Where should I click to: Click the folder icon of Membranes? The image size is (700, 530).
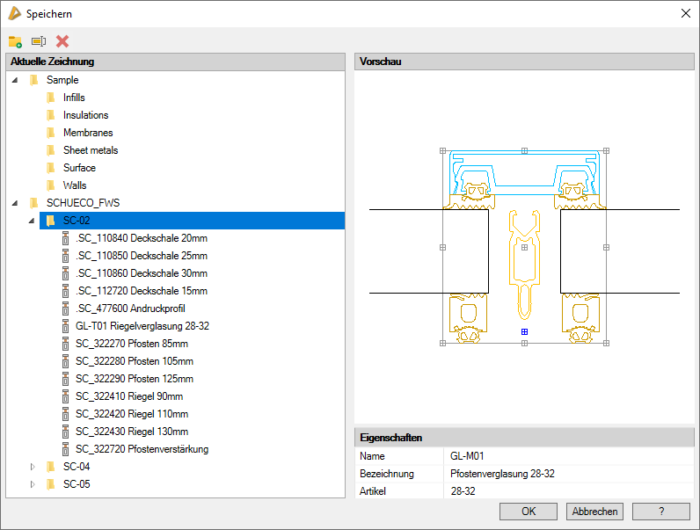(x=50, y=133)
